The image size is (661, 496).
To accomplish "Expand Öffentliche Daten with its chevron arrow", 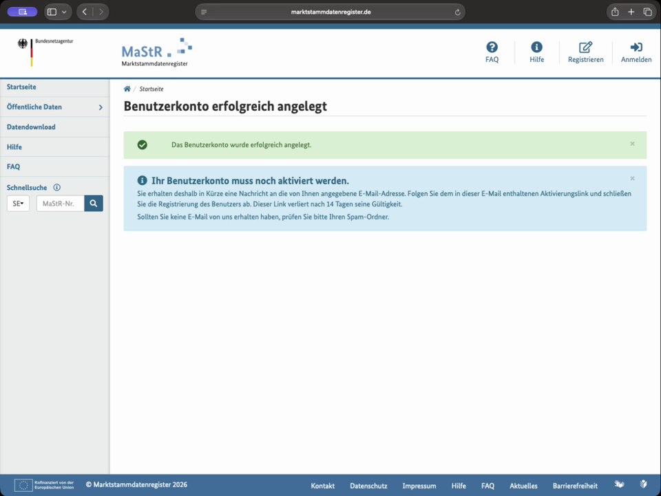I will (x=101, y=107).
